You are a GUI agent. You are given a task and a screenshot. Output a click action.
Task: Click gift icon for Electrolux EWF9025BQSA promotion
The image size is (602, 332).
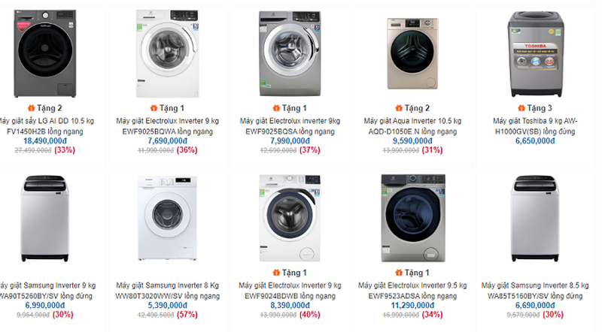[278, 108]
